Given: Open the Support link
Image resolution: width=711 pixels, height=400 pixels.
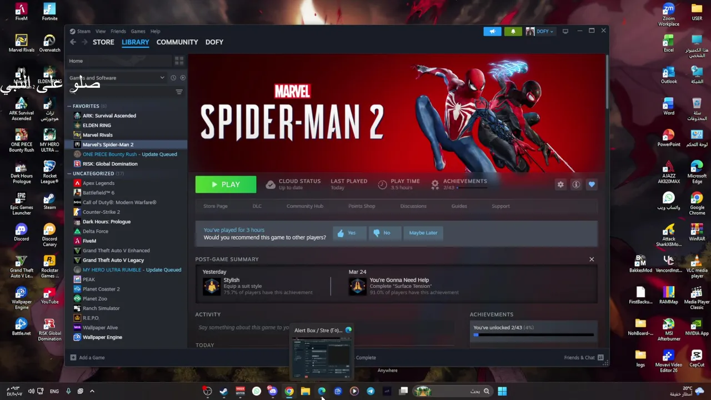Looking at the screenshot, I should (500, 206).
